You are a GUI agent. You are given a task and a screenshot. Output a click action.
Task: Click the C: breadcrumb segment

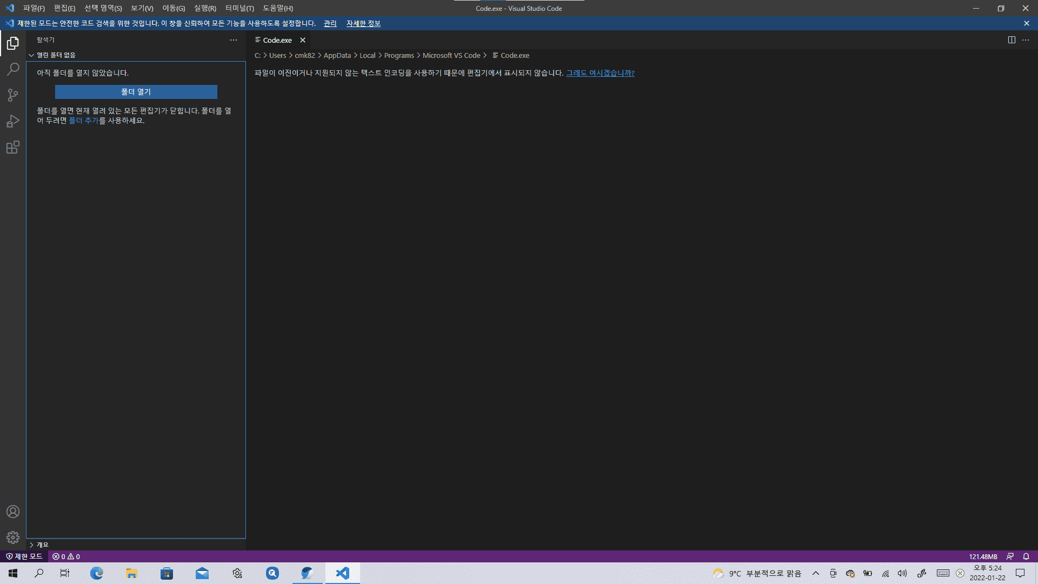tap(257, 55)
